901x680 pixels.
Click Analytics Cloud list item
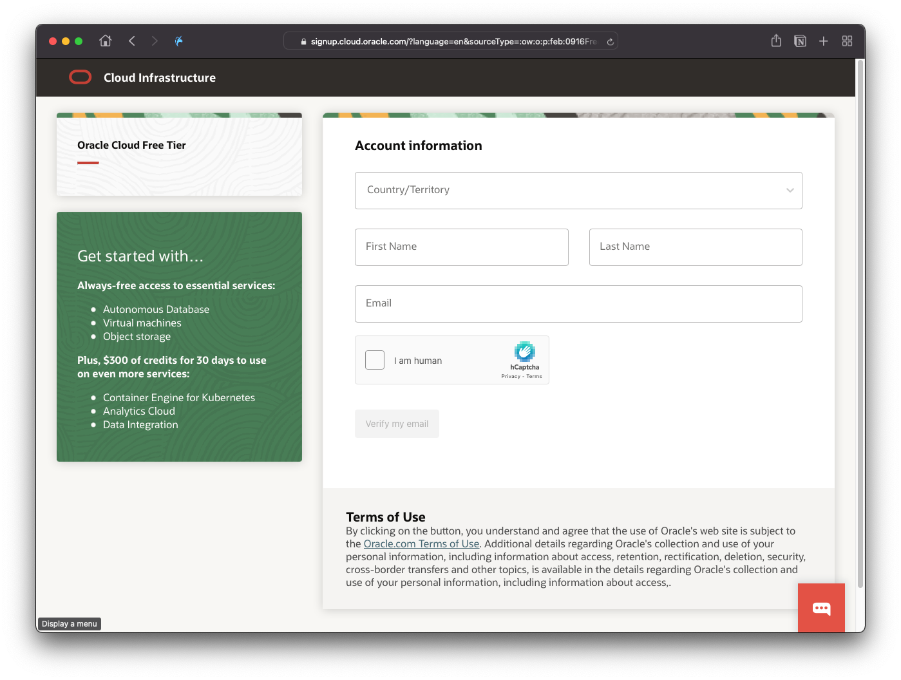click(x=139, y=411)
